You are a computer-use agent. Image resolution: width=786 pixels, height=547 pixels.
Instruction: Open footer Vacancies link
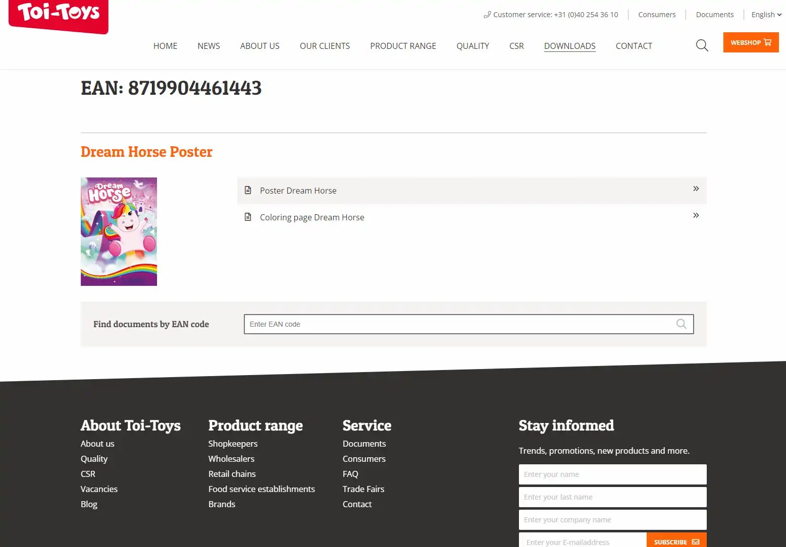[99, 489]
